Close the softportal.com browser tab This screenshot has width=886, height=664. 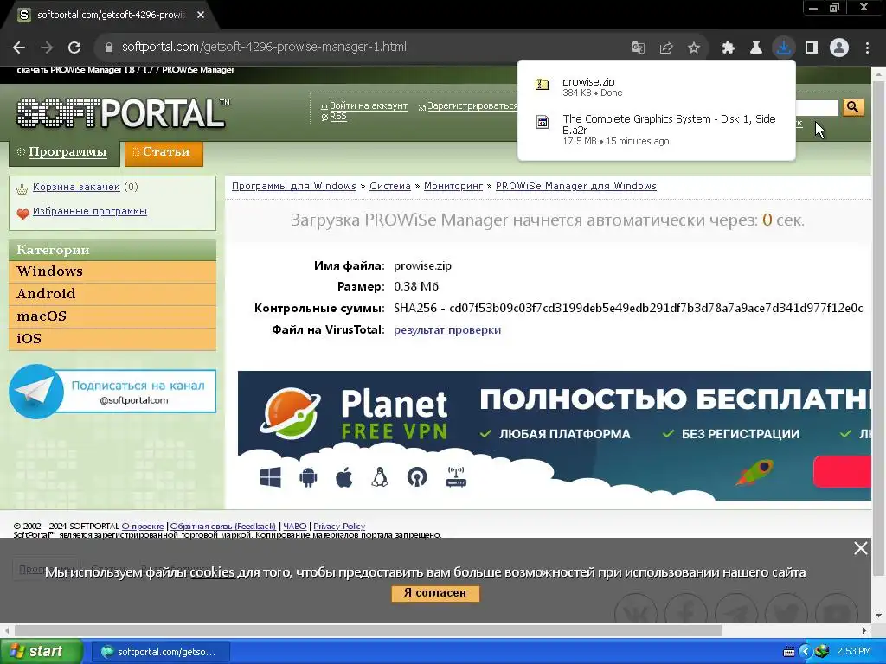coord(201,16)
